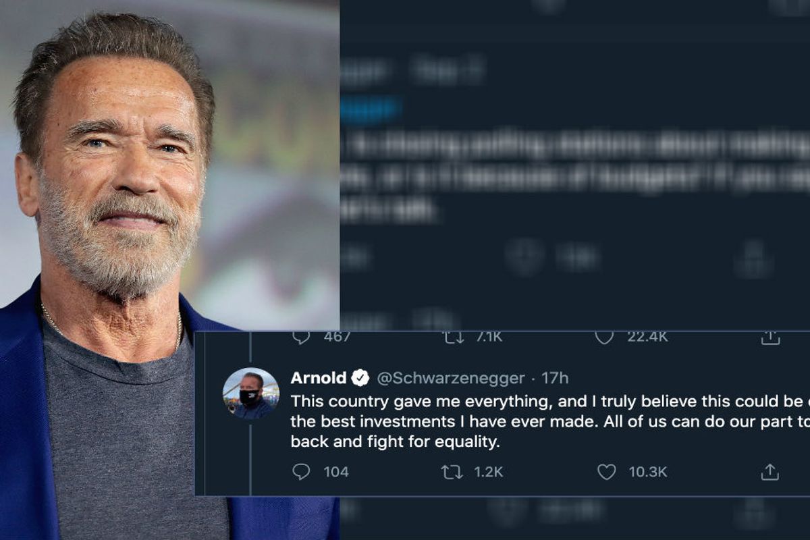Click the 22.4K likes count

coord(647,337)
